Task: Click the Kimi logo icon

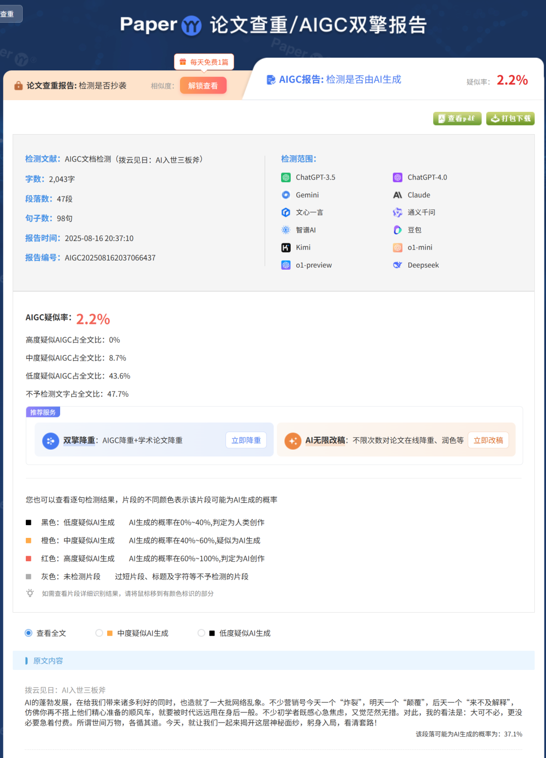Action: (x=286, y=247)
